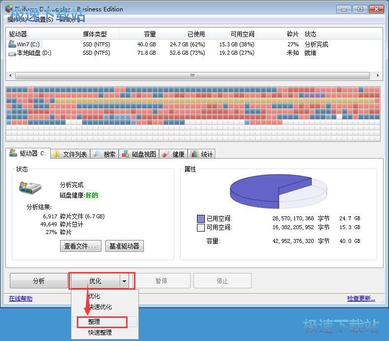The width and height of the screenshot is (389, 341).
Task: Click the 24.7 GB (62%) used cell
Action: click(x=187, y=44)
